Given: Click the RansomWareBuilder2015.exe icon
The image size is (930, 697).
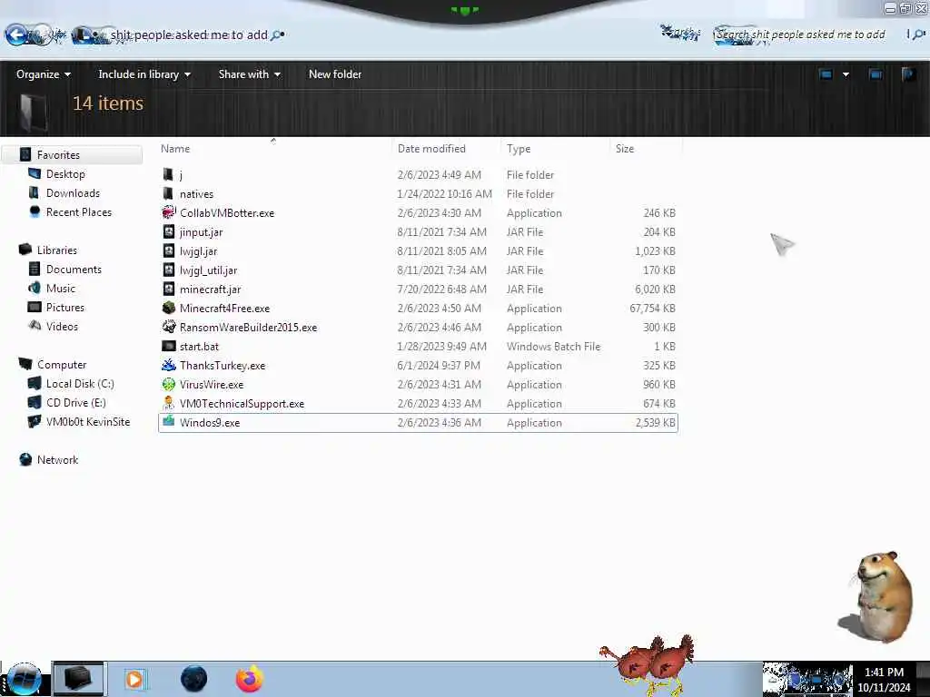Looking at the screenshot, I should pos(169,327).
